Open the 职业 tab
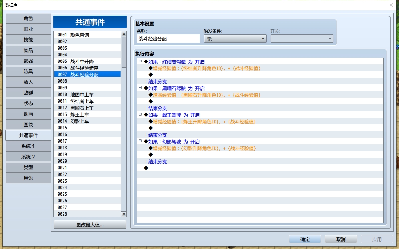 coord(28,29)
